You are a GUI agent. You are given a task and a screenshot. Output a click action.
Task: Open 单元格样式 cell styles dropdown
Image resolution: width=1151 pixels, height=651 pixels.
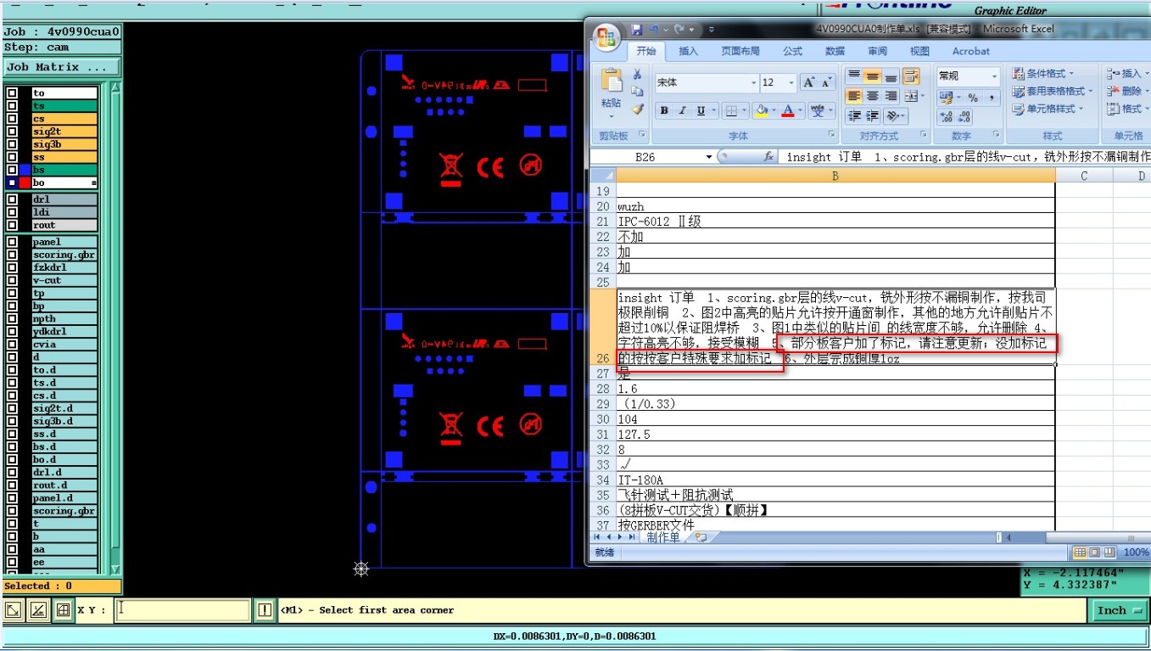(x=1048, y=109)
